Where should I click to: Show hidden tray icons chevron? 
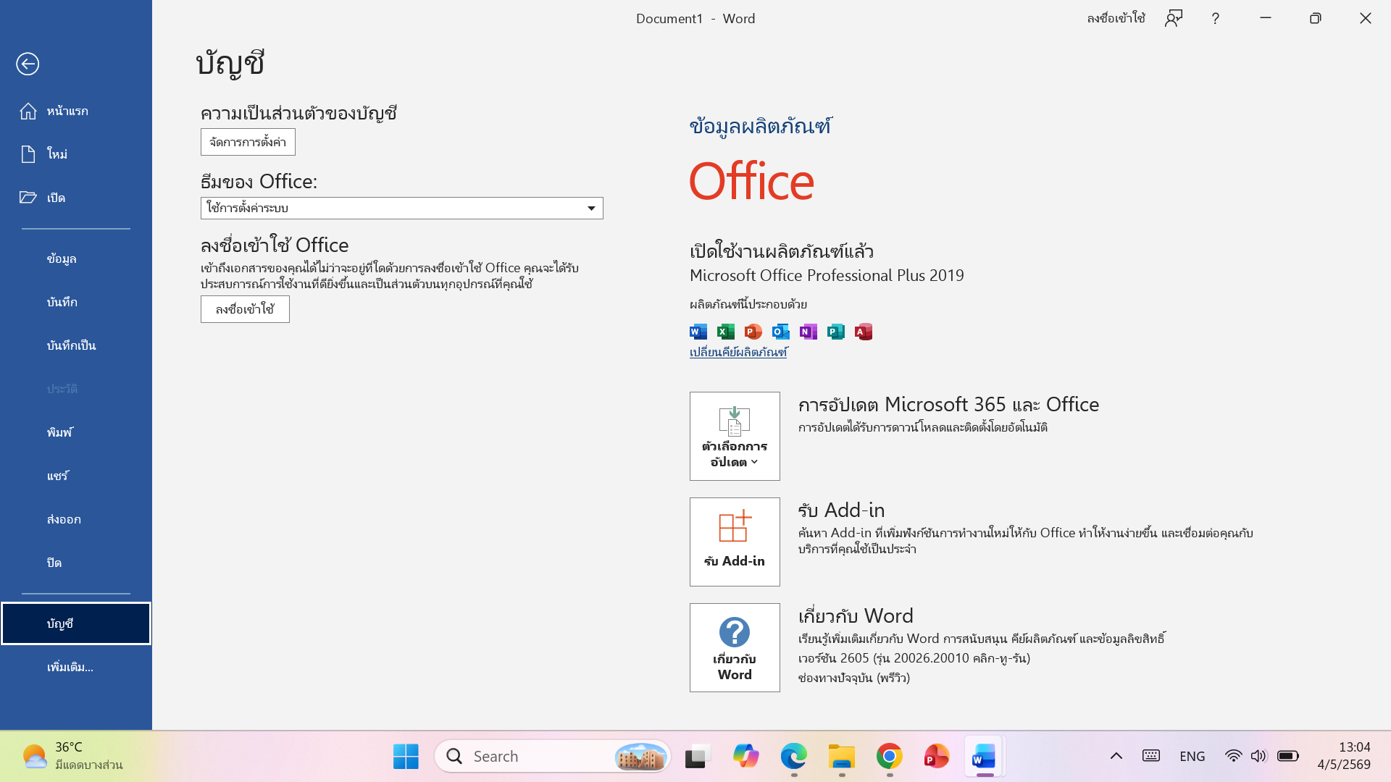1116,756
